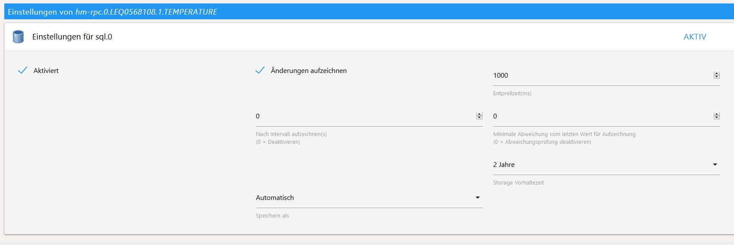Expand the Speichern als dropdown arrow
Screen dimensions: 734x245
tap(477, 198)
